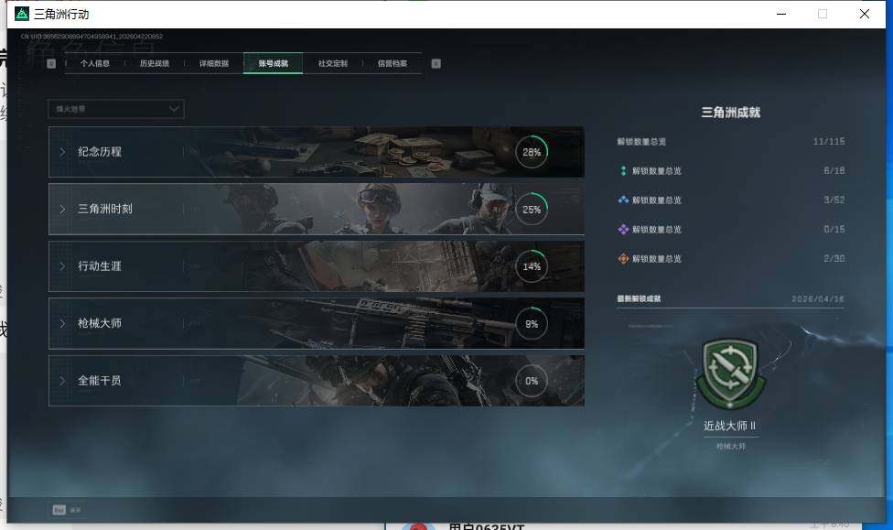The height and width of the screenshot is (530, 893).
Task: Click the Esc key icon at bottom left
Action: coord(59,510)
